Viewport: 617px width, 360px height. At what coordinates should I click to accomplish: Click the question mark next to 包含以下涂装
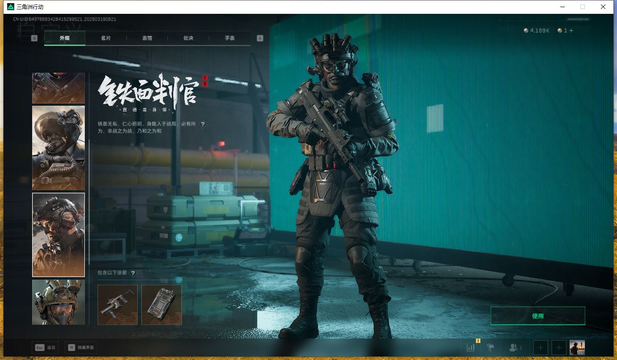click(133, 273)
